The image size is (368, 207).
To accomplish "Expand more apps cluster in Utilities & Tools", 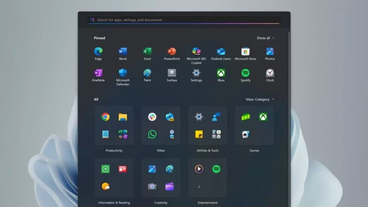I will pyautogui.click(x=216, y=134).
